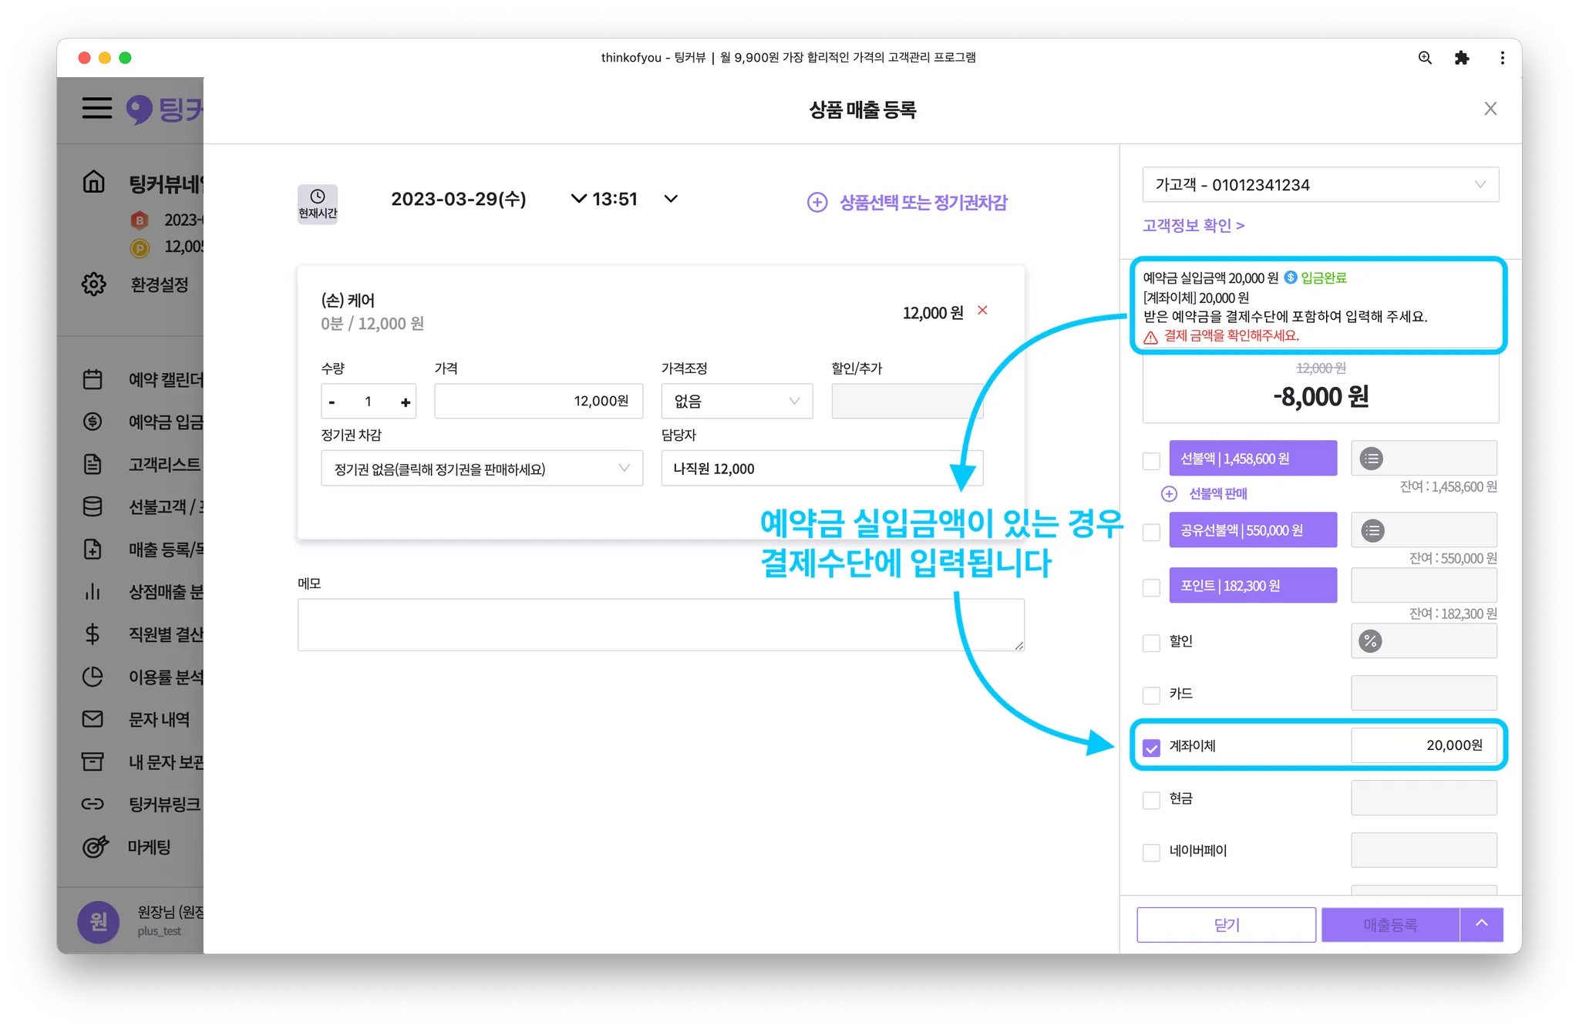Select 문자 내역 in sidebar menu
The width and height of the screenshot is (1579, 1029).
159,719
